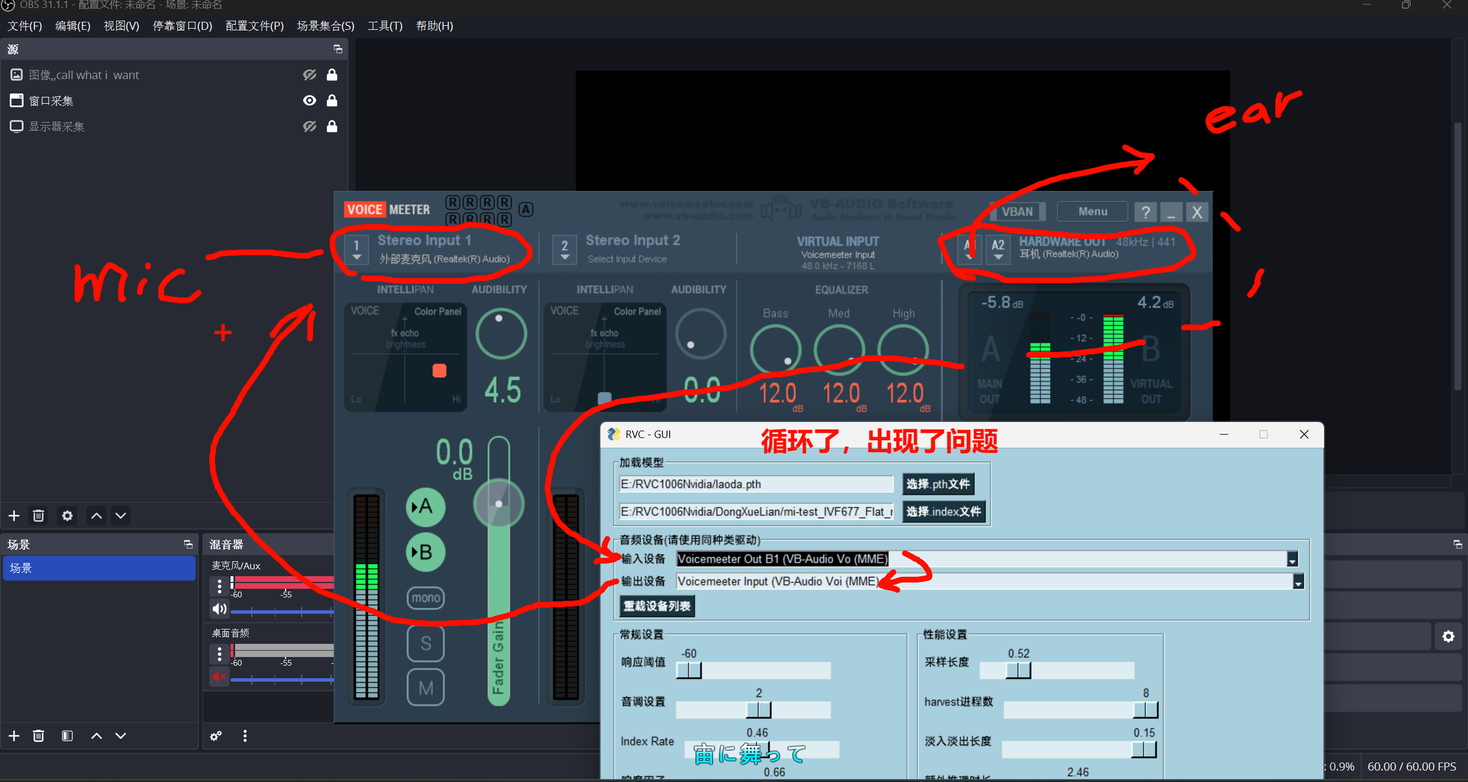
Task: Click Stereo Input 1 Audibility knob
Action: point(501,334)
